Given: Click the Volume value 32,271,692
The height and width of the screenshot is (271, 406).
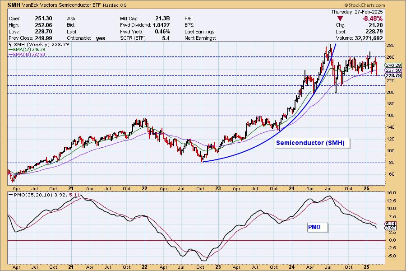Looking at the screenshot, I should (369, 38).
